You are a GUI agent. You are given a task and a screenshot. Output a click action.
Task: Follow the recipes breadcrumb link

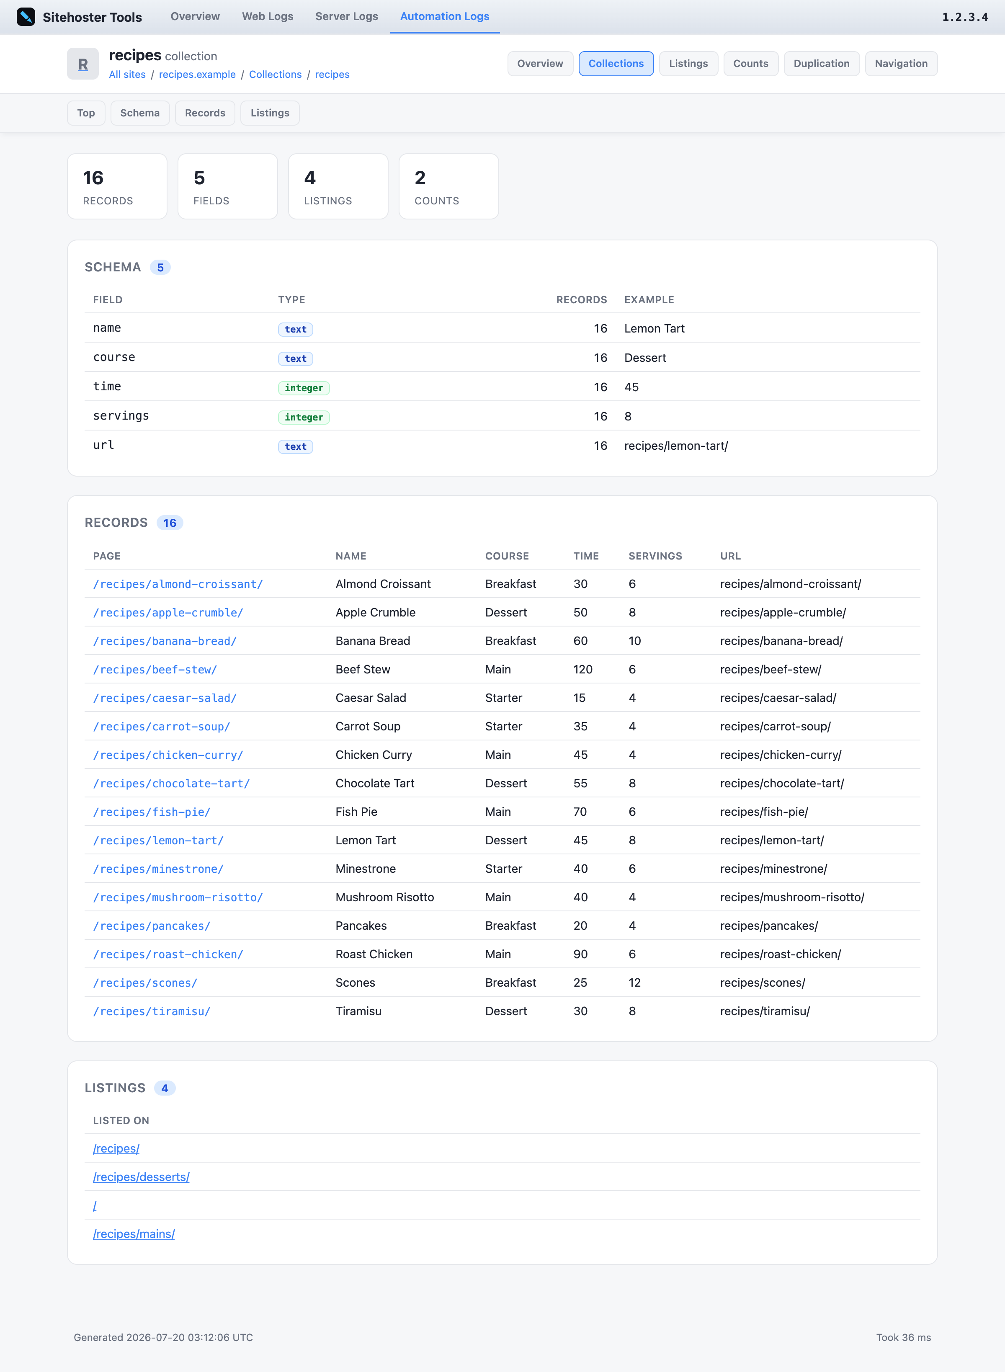click(332, 74)
